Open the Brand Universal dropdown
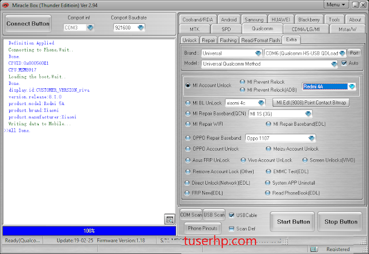 [258, 53]
